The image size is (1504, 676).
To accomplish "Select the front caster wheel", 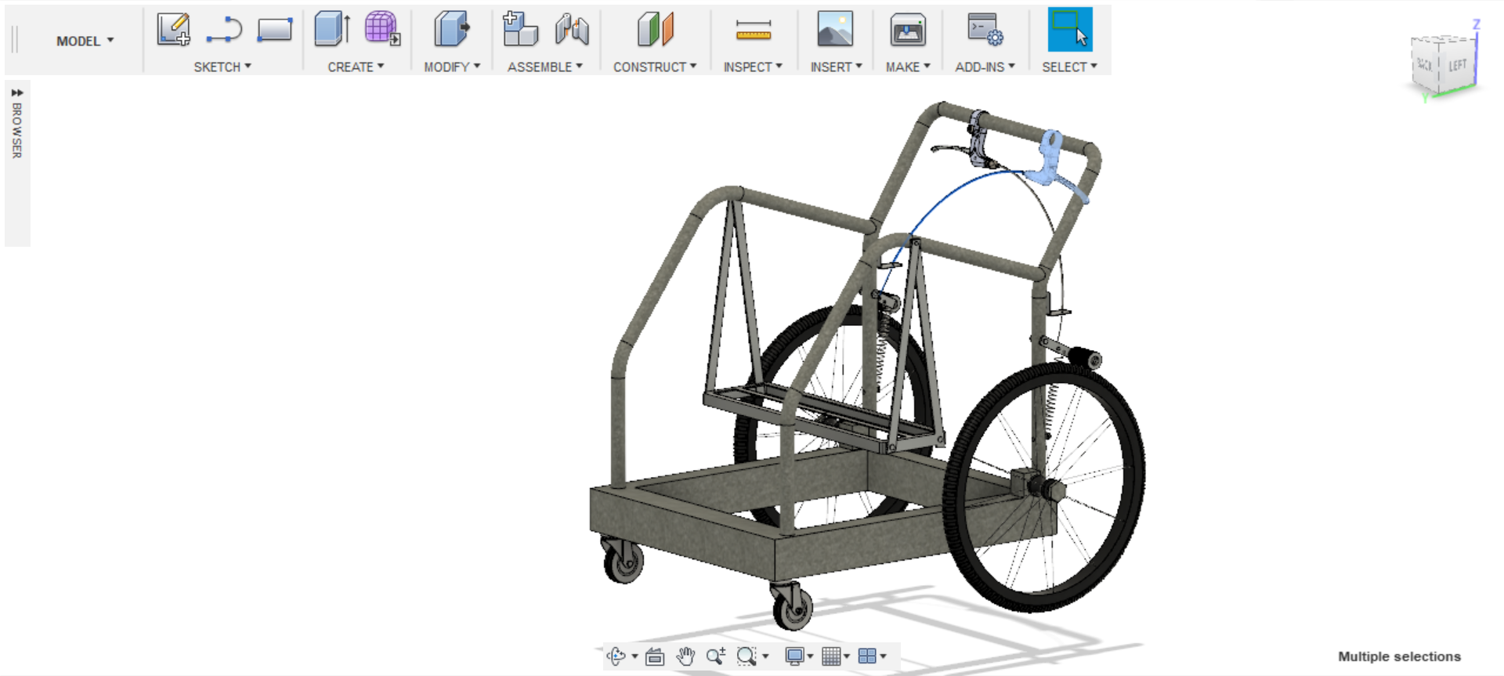I will (792, 608).
